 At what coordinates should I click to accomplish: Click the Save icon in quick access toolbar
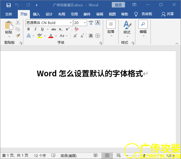(x=9, y=5)
